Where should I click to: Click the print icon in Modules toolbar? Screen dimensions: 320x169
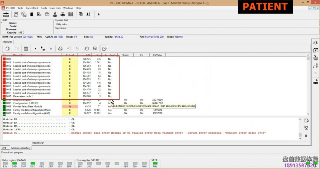pyautogui.click(x=60, y=49)
